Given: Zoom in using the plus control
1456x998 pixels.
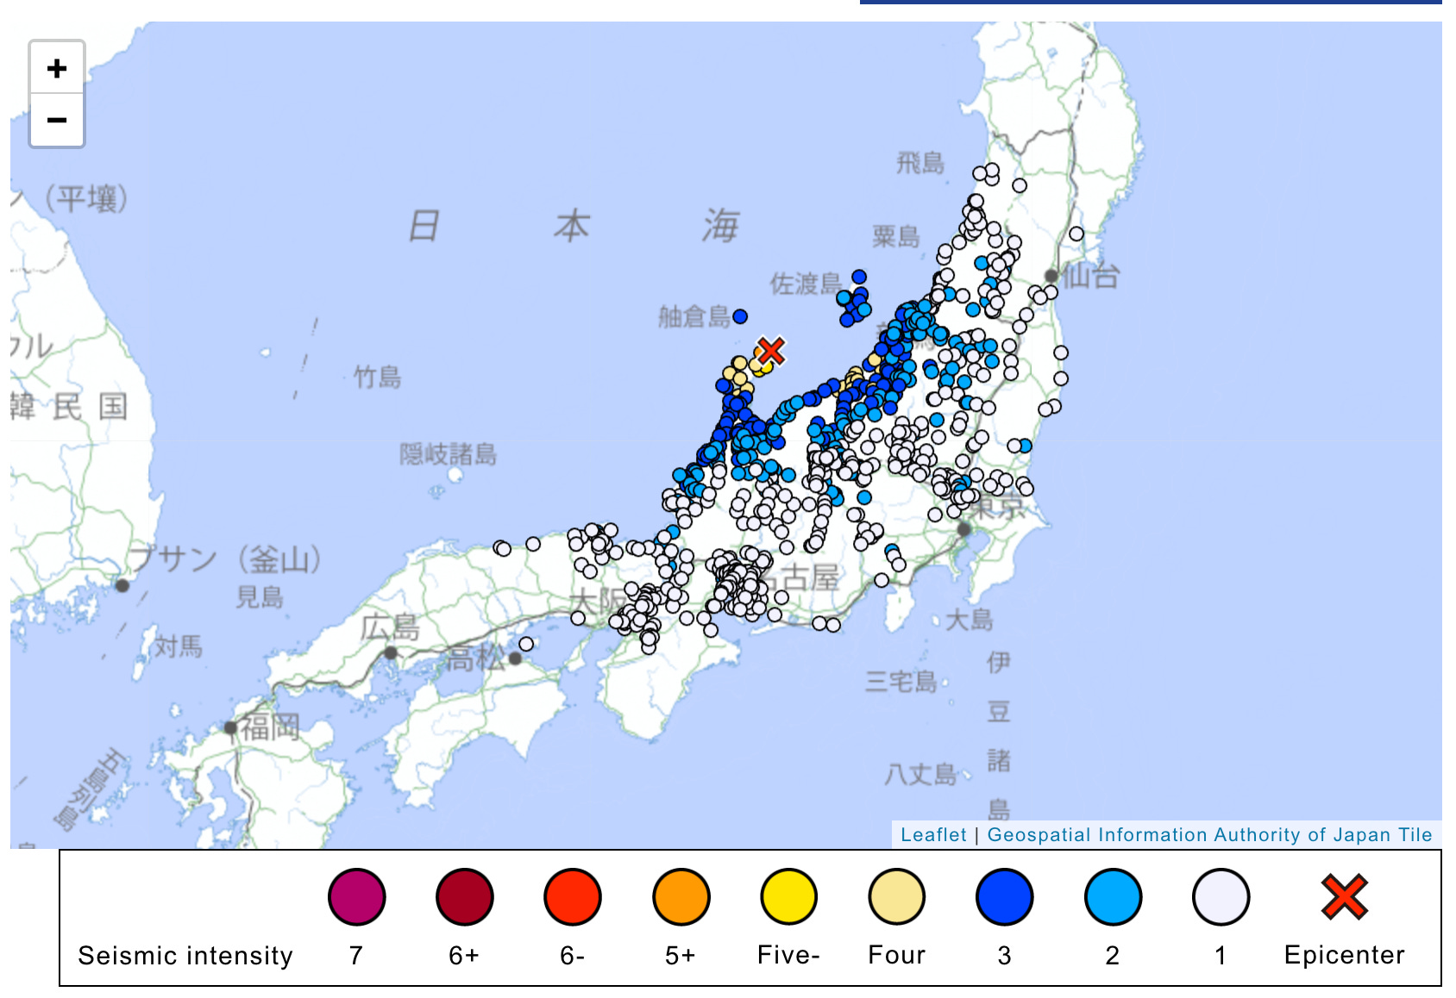Looking at the screenshot, I should click(x=56, y=68).
